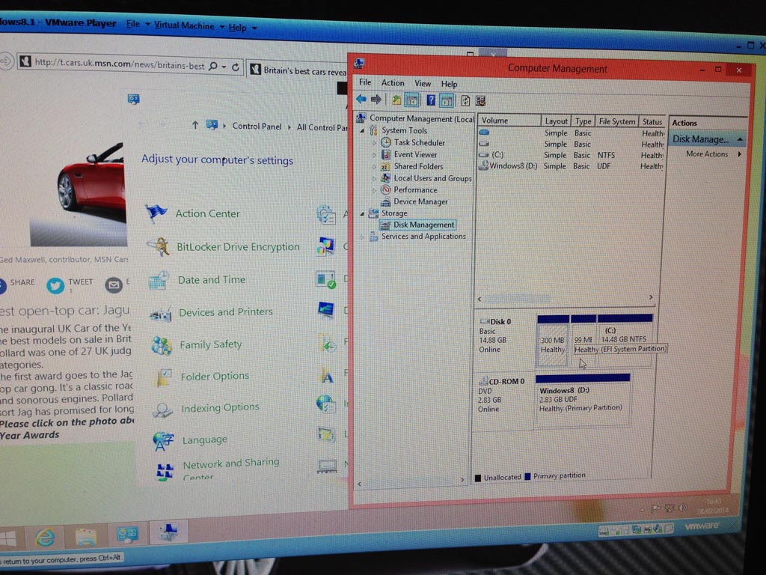Click the up one level folder toolbar icon
766x575 pixels.
click(396, 100)
